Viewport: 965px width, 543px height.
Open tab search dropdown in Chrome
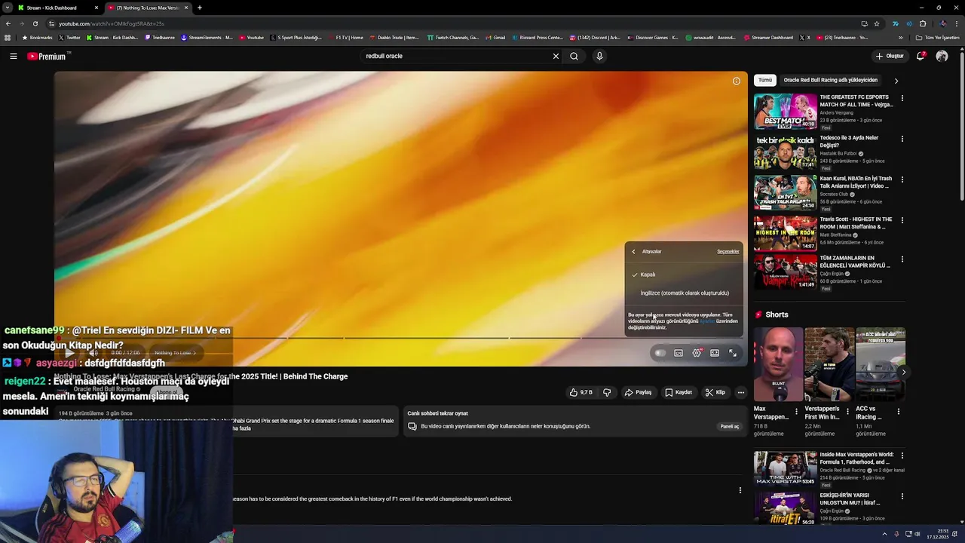pyautogui.click(x=8, y=8)
